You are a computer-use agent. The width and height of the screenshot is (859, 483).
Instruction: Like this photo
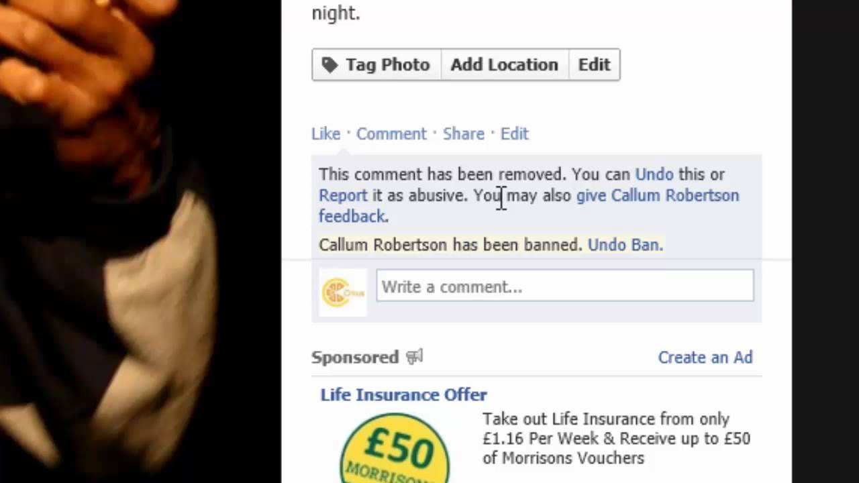[x=325, y=133]
